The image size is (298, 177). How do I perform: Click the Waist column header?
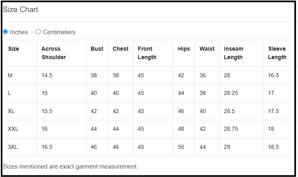click(207, 49)
